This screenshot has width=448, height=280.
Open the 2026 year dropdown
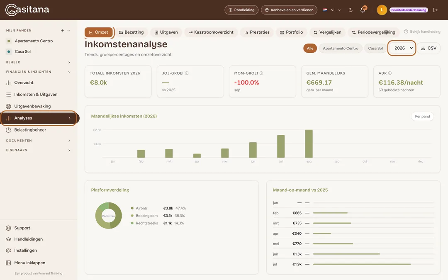(402, 48)
